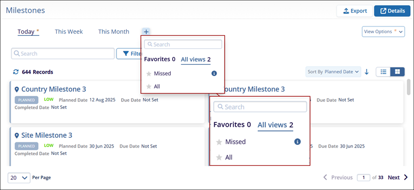Click the Export button
The image size is (414, 190).
click(x=354, y=11)
